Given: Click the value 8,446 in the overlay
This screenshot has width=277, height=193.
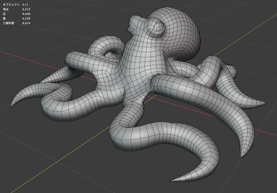Looking at the screenshot, I should pyautogui.click(x=26, y=14).
